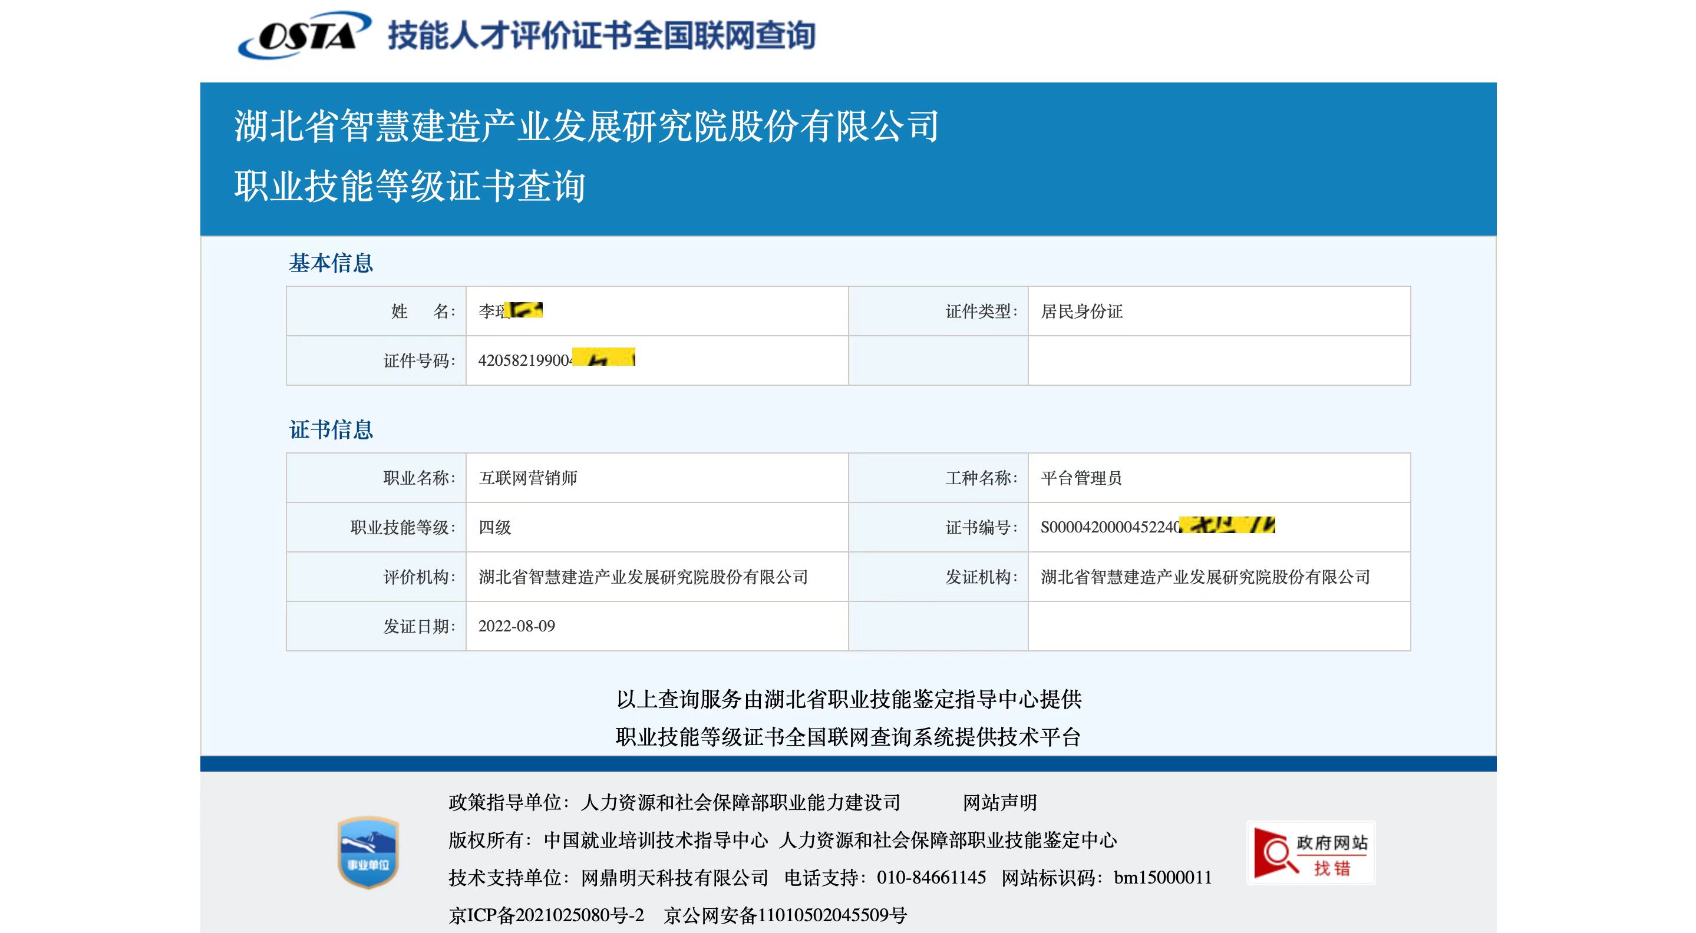Click the 技能人才评价证书全国联网查询 site title
Image resolution: width=1696 pixels, height=933 pixels.
602,35
